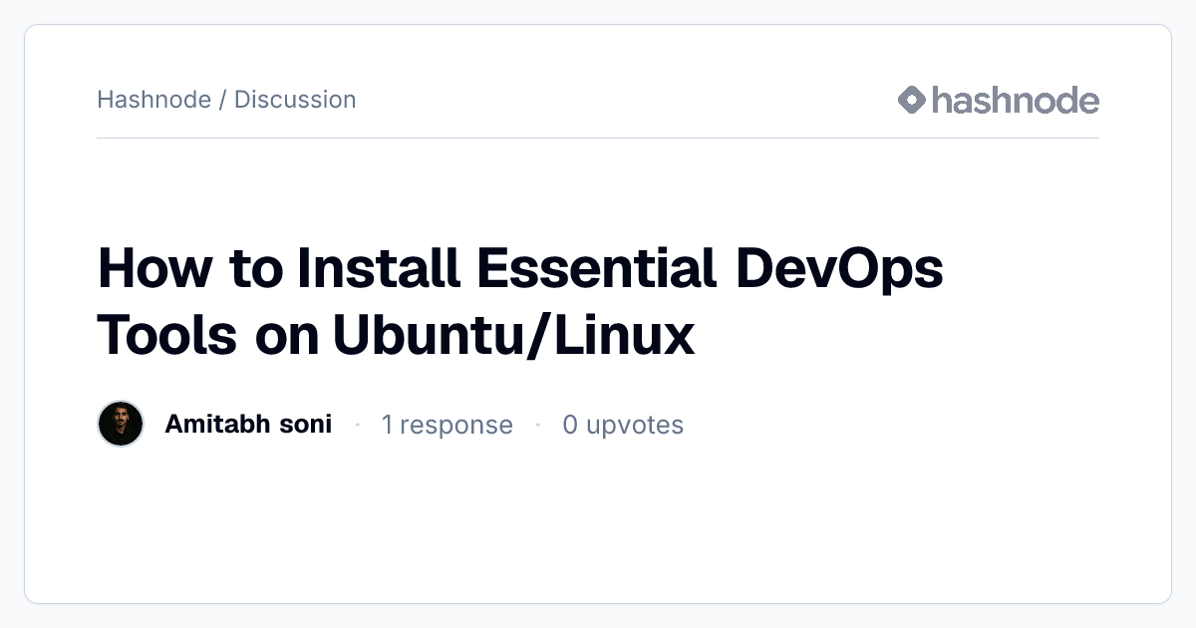
Task: Click the "0 upvotes" count
Action: click(623, 425)
